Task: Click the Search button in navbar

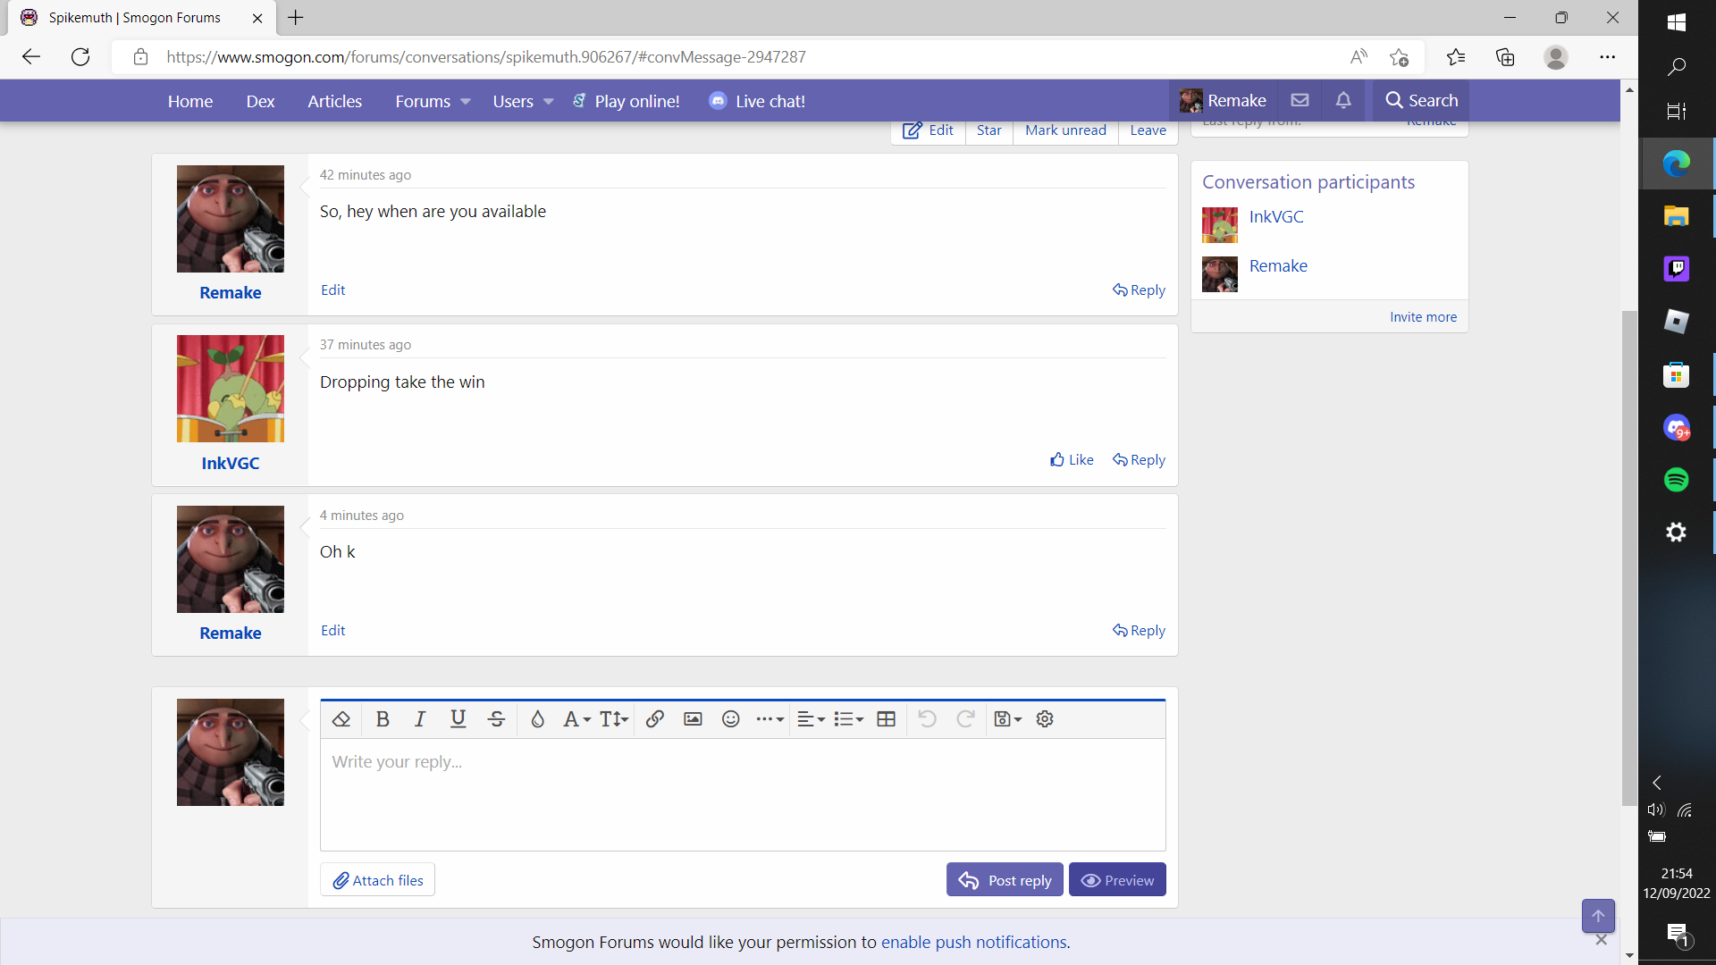Action: point(1421,101)
